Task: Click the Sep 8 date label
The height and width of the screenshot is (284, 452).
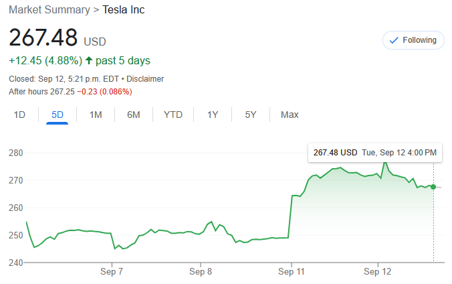Action: click(x=201, y=272)
